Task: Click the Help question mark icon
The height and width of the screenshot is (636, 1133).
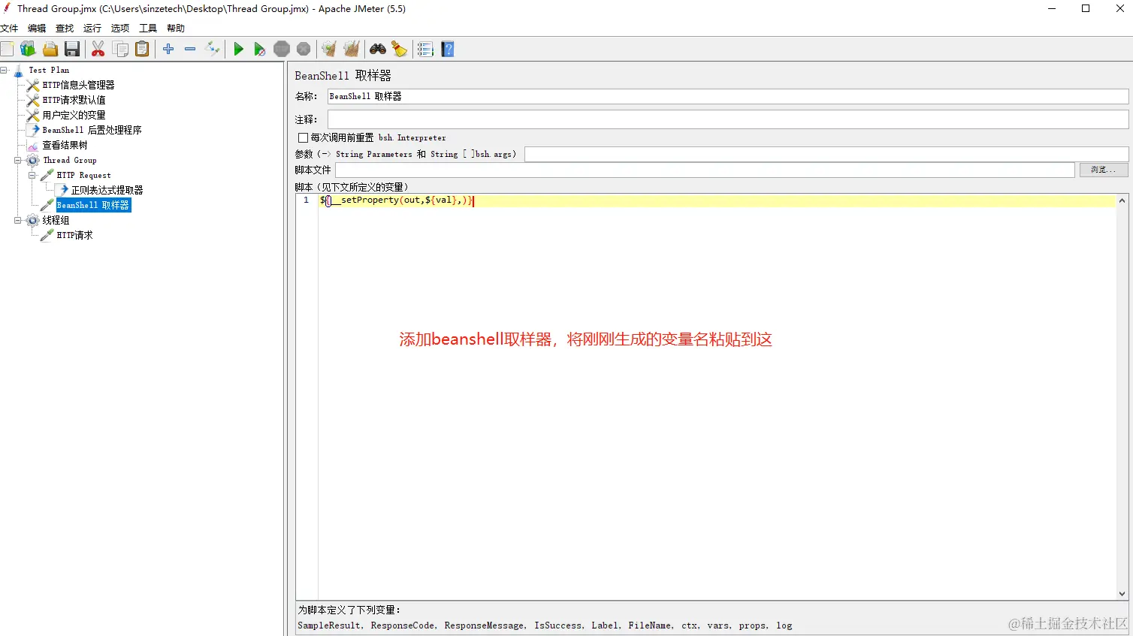Action: [448, 50]
